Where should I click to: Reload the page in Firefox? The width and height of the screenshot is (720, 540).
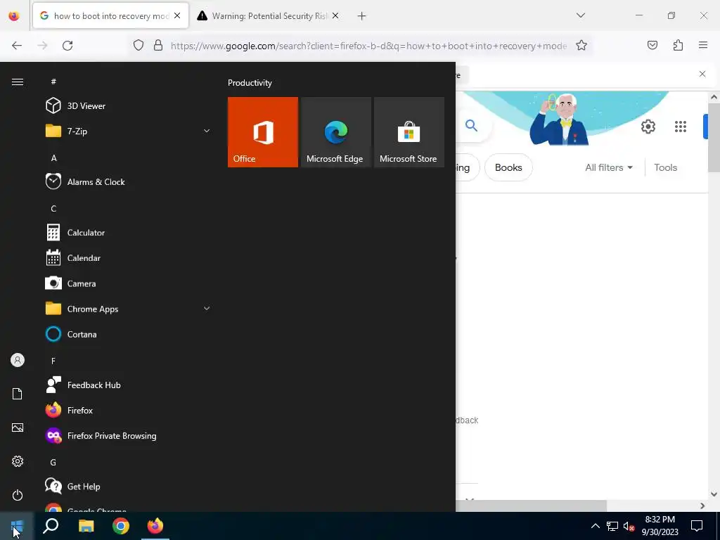pyautogui.click(x=67, y=46)
